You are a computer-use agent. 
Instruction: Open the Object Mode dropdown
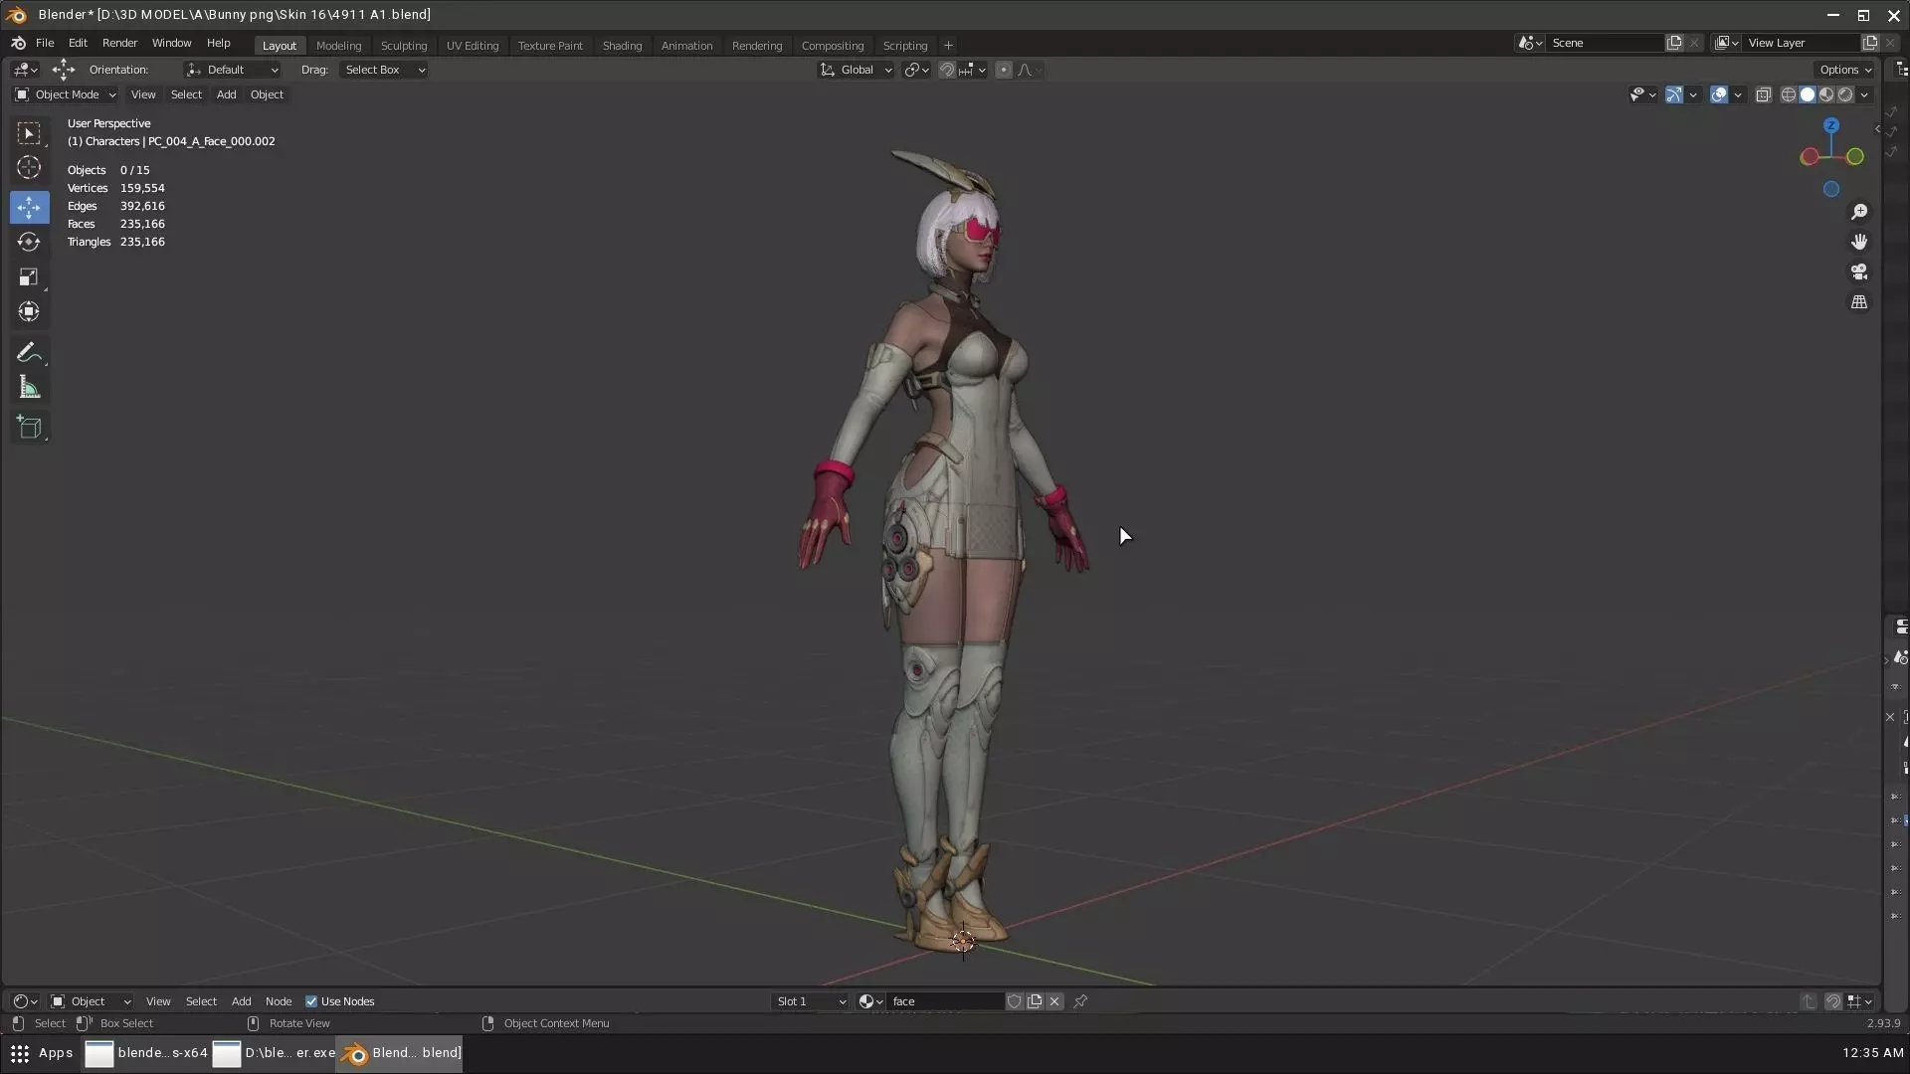tap(65, 94)
